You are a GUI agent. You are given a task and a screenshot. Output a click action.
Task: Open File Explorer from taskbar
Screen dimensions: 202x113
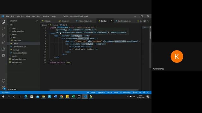(44, 97)
